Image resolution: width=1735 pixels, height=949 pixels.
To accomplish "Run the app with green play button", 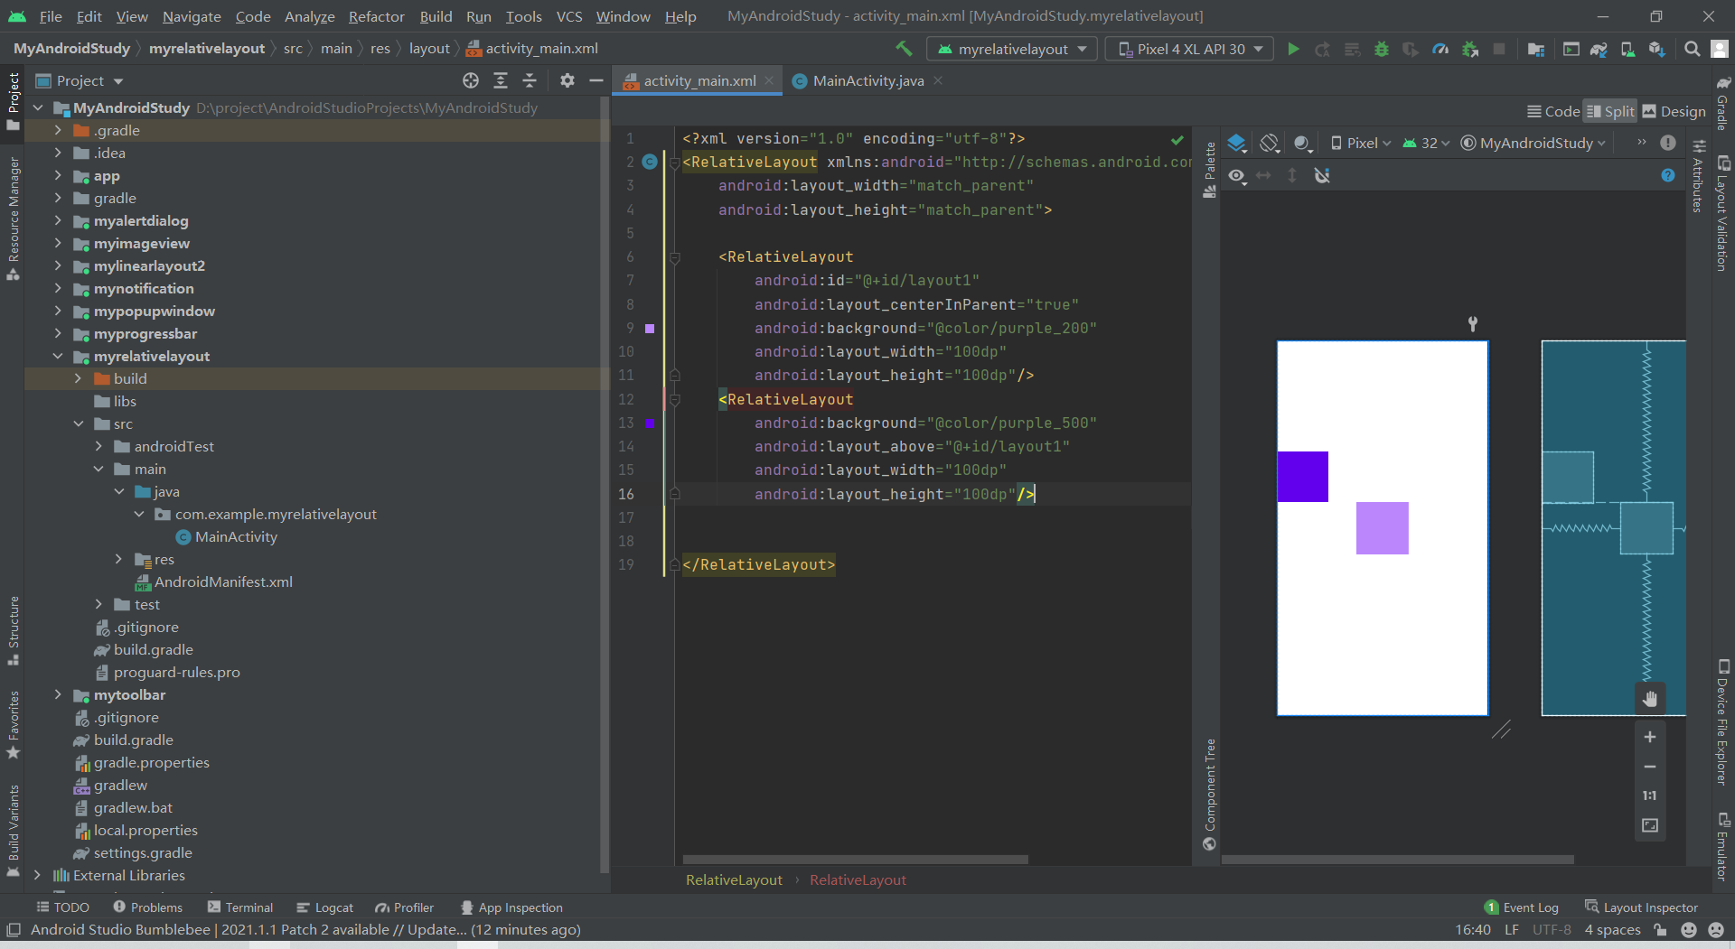I will pyautogui.click(x=1293, y=49).
